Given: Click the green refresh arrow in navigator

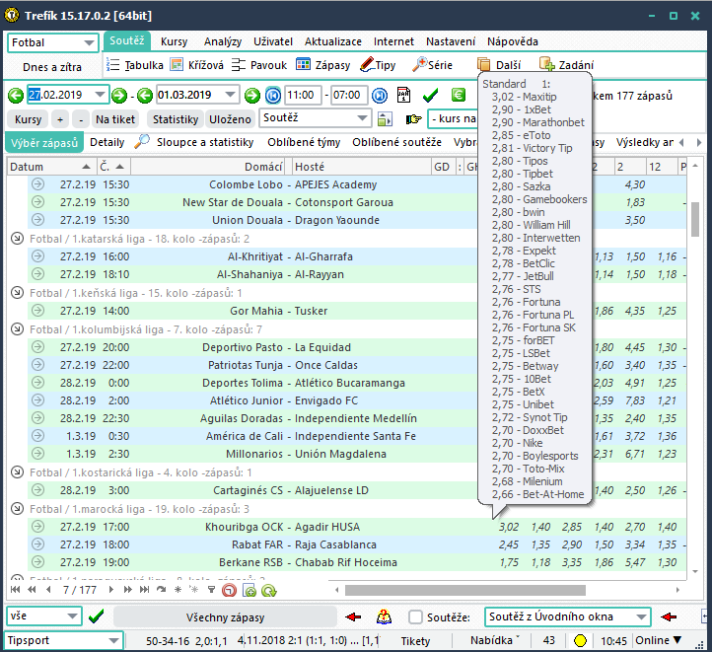Looking at the screenshot, I should click(269, 590).
